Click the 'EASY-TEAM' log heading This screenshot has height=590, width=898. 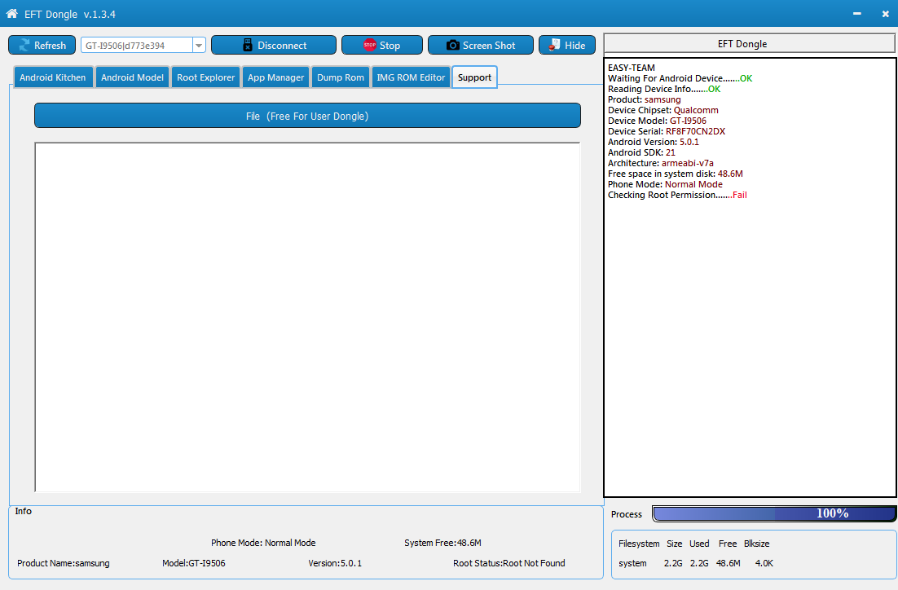[x=632, y=68]
